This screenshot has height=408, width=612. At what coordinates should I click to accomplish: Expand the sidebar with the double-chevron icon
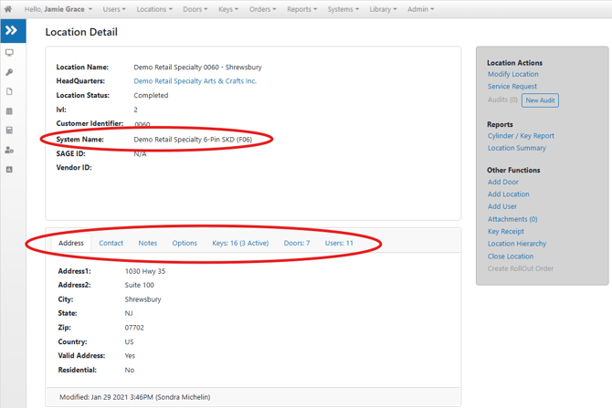coord(12,31)
